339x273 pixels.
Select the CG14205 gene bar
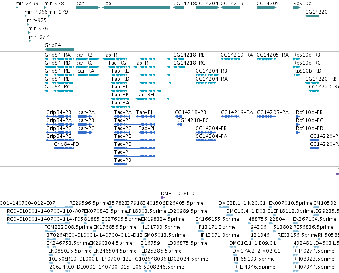click(266, 8)
